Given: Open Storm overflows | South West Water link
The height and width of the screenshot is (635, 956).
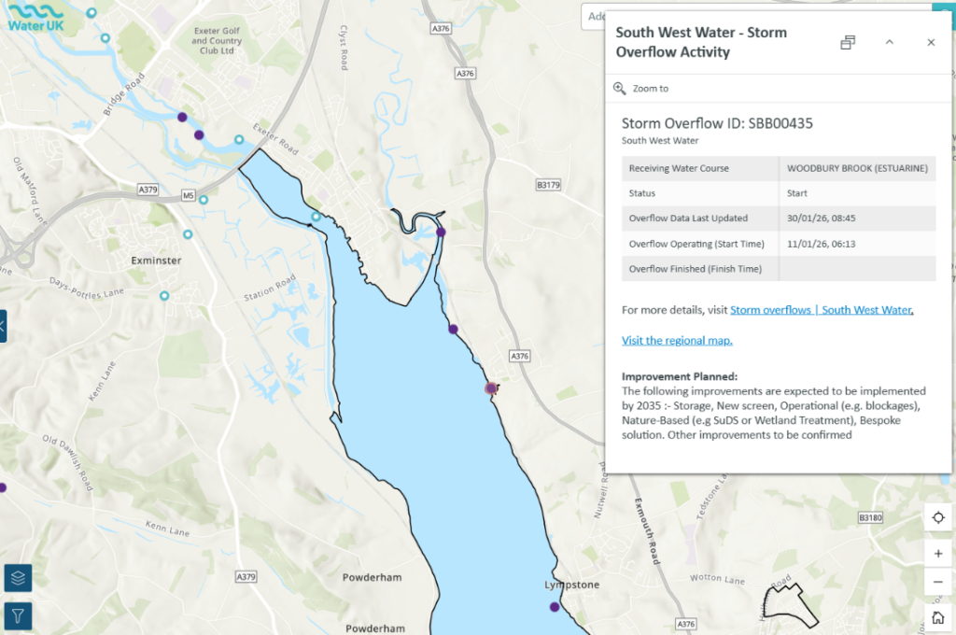Looking at the screenshot, I should click(821, 310).
